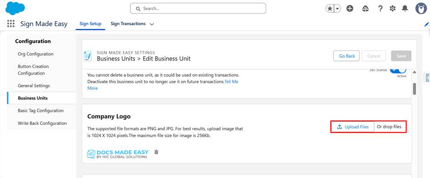The width and height of the screenshot is (430, 178).
Task: Open the Help question mark icon
Action: pyautogui.click(x=380, y=9)
